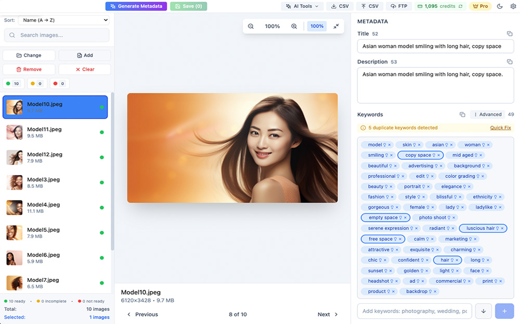Click the CSV upload button
520x324 pixels.
coord(370,6)
